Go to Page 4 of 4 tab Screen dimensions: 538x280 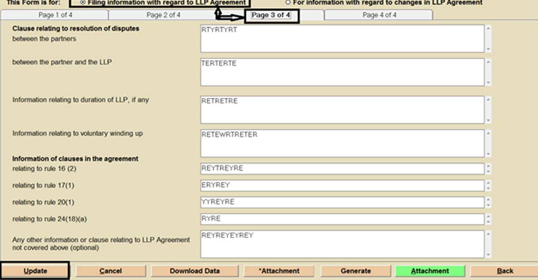[x=379, y=15]
